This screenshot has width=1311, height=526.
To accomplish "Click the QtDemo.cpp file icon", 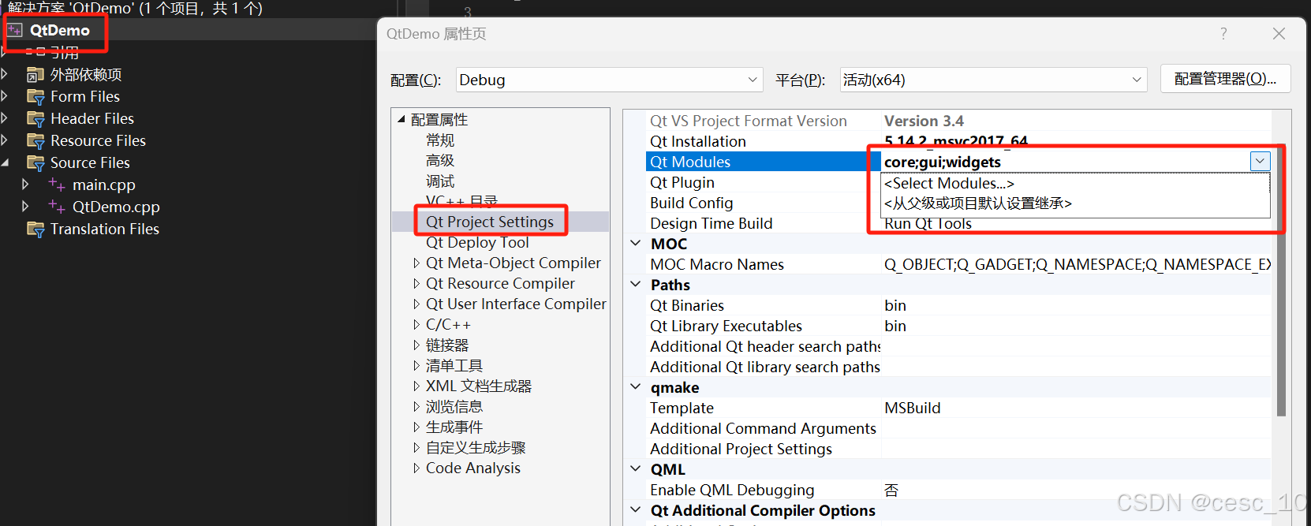I will (x=57, y=207).
